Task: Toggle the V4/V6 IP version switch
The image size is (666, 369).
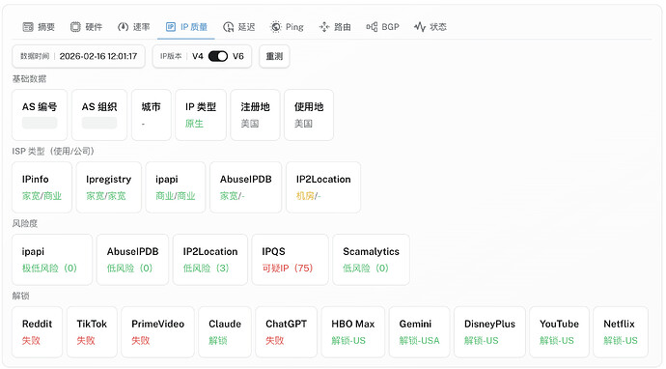Action: coord(218,56)
